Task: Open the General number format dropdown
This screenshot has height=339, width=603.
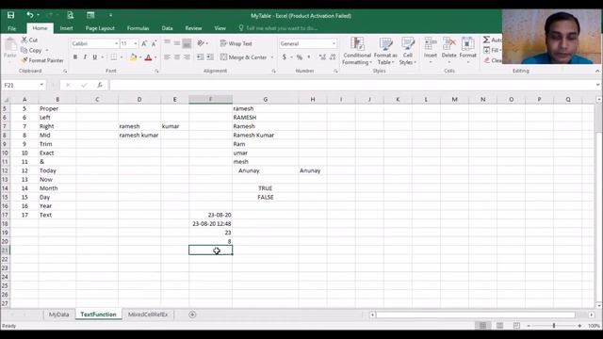Action: [x=334, y=44]
